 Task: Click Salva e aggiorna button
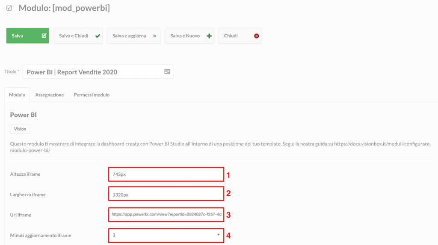click(x=133, y=35)
